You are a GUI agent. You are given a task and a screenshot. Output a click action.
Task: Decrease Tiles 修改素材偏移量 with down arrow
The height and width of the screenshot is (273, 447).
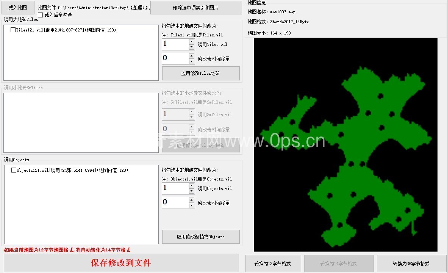coord(192,61)
